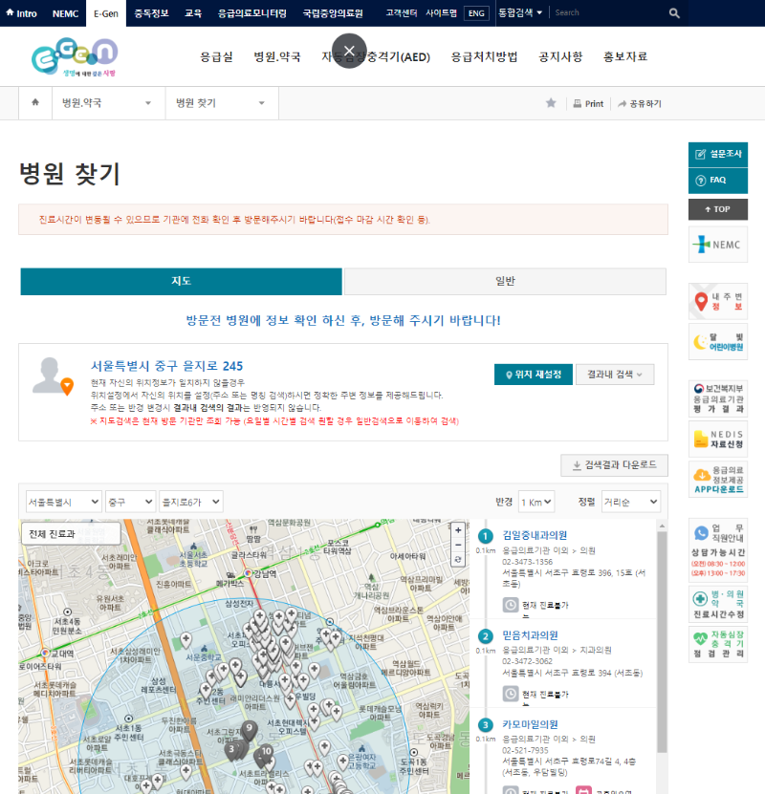Refresh the map view icon

(x=458, y=560)
